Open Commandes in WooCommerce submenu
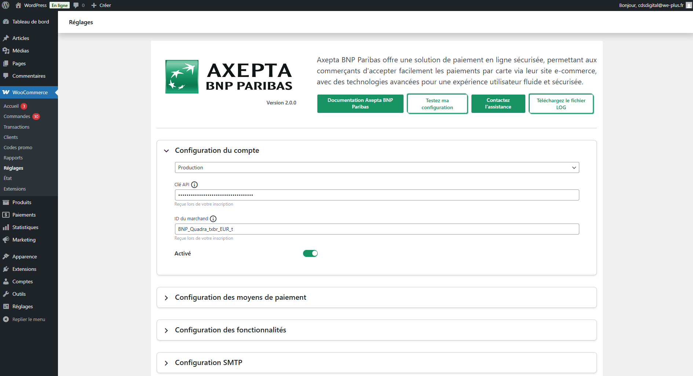Screen dimensions: 693x376 point(17,117)
